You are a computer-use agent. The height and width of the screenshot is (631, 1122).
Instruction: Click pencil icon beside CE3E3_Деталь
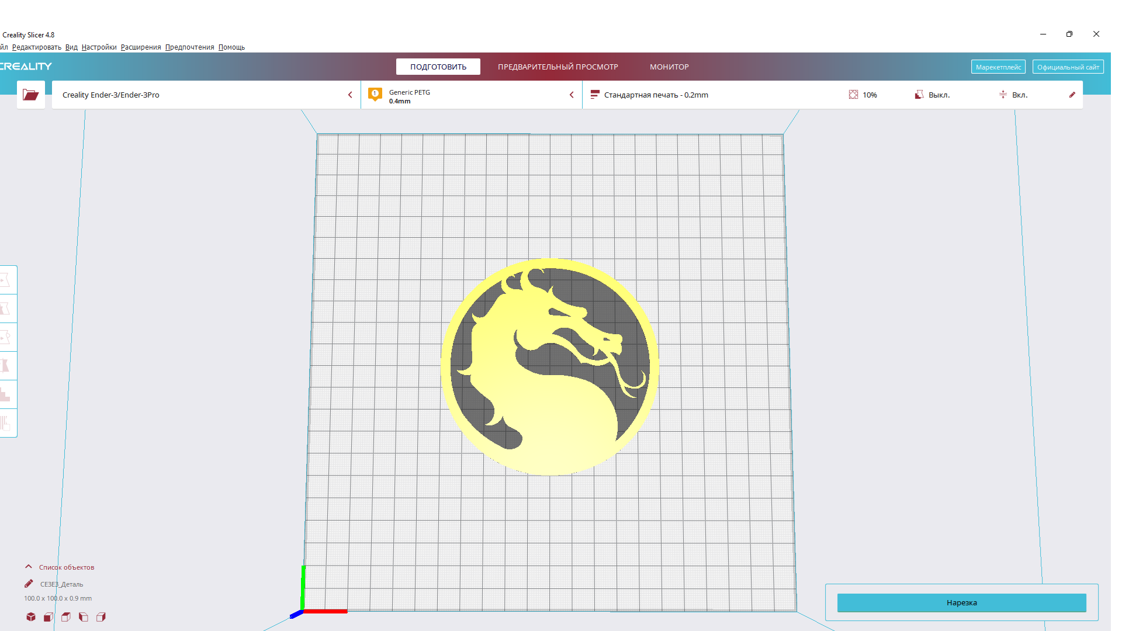29,584
